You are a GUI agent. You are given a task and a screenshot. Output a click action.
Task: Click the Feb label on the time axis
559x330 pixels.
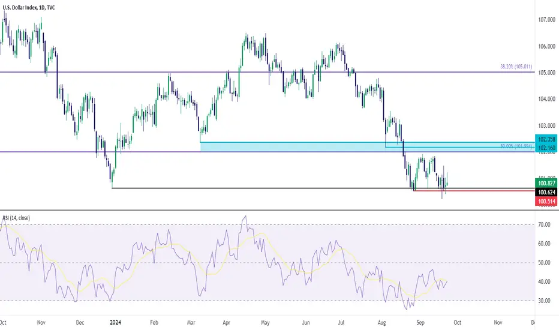154,323
